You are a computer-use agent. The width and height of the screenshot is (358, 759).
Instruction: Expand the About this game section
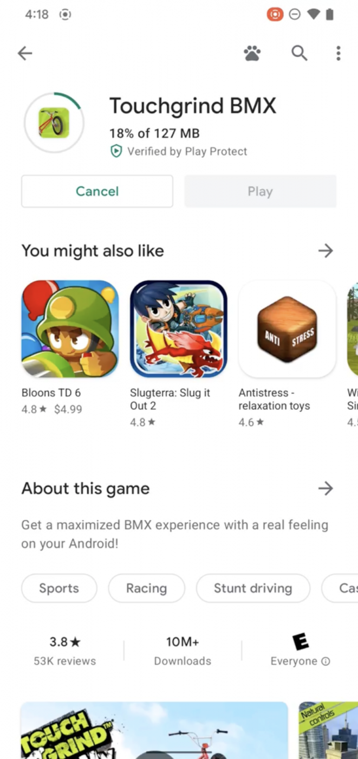point(326,488)
